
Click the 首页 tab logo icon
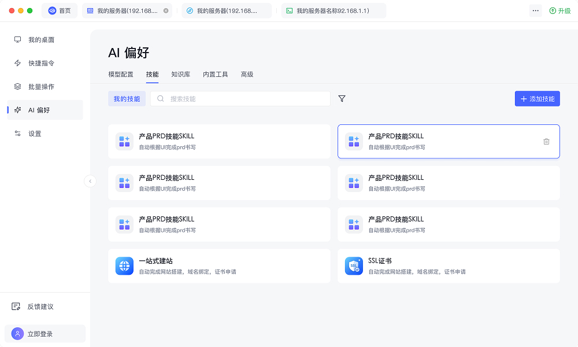coord(53,10)
